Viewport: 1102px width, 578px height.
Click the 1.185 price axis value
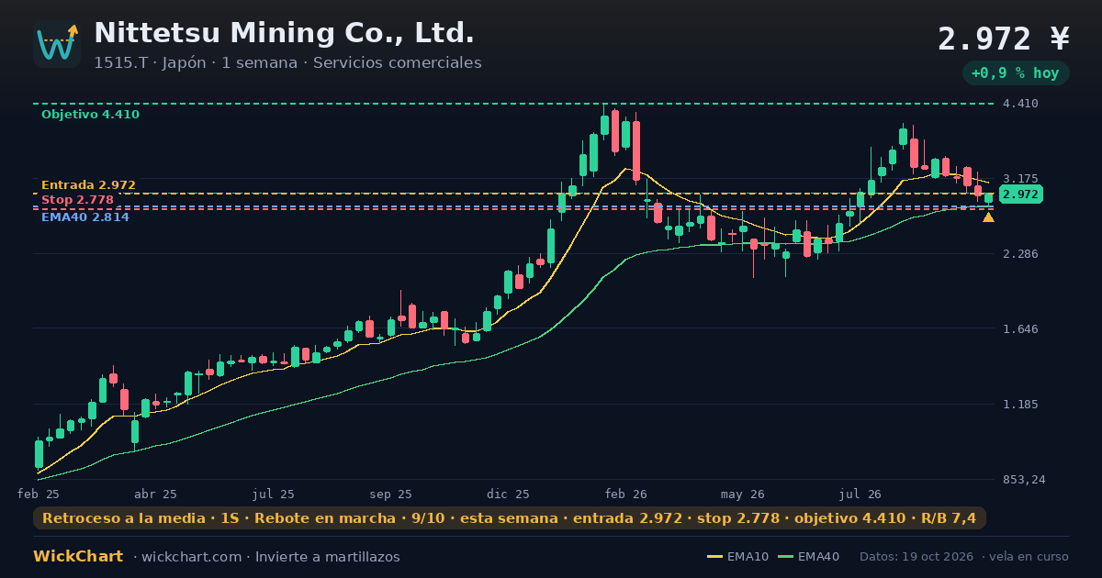click(1020, 405)
